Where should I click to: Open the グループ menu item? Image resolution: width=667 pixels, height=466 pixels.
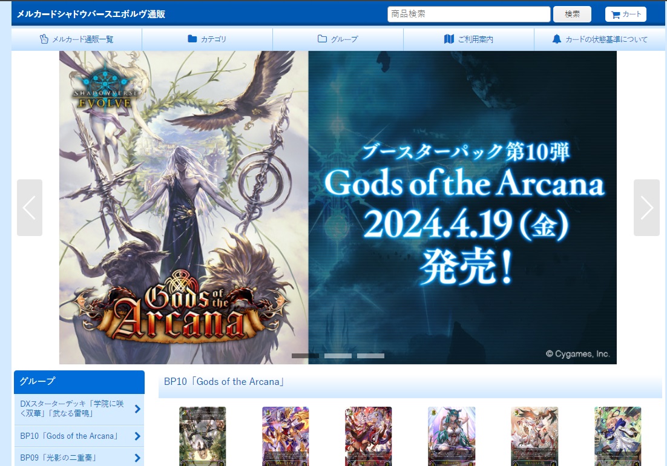coord(338,39)
